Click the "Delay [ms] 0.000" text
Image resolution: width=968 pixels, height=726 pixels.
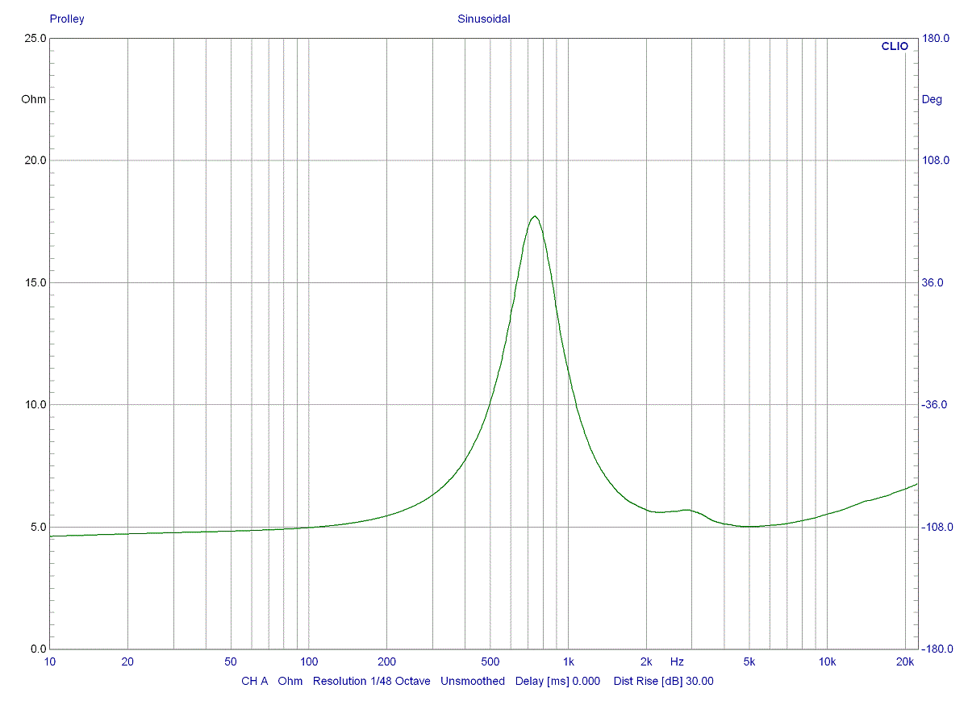pyautogui.click(x=557, y=681)
